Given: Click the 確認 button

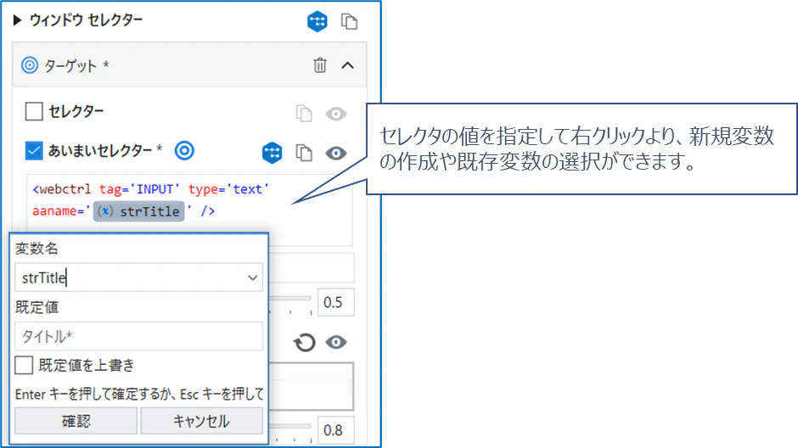Looking at the screenshot, I should pyautogui.click(x=76, y=421).
